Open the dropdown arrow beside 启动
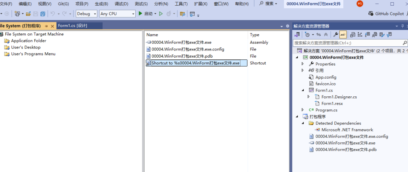 [155, 14]
